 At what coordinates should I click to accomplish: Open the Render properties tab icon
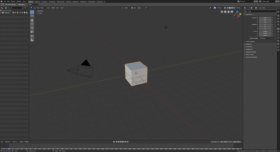click(278, 15)
